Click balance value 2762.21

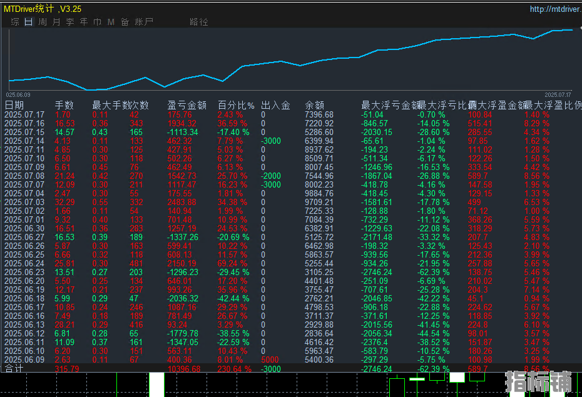point(319,298)
